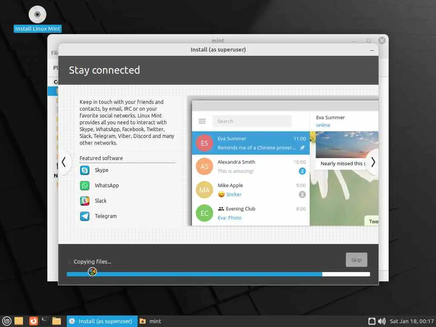
Task: Click the ES avatar circle
Action: coord(204,143)
